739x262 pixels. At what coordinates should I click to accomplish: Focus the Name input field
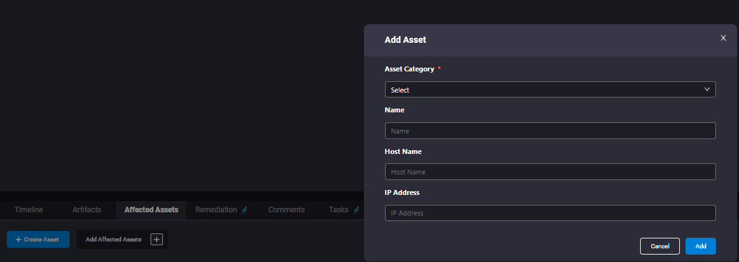pos(550,131)
